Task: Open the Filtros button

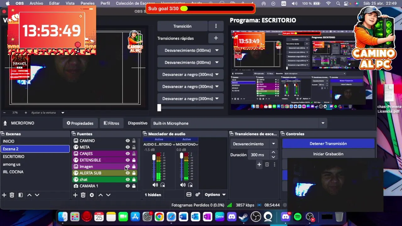Action: [x=111, y=123]
